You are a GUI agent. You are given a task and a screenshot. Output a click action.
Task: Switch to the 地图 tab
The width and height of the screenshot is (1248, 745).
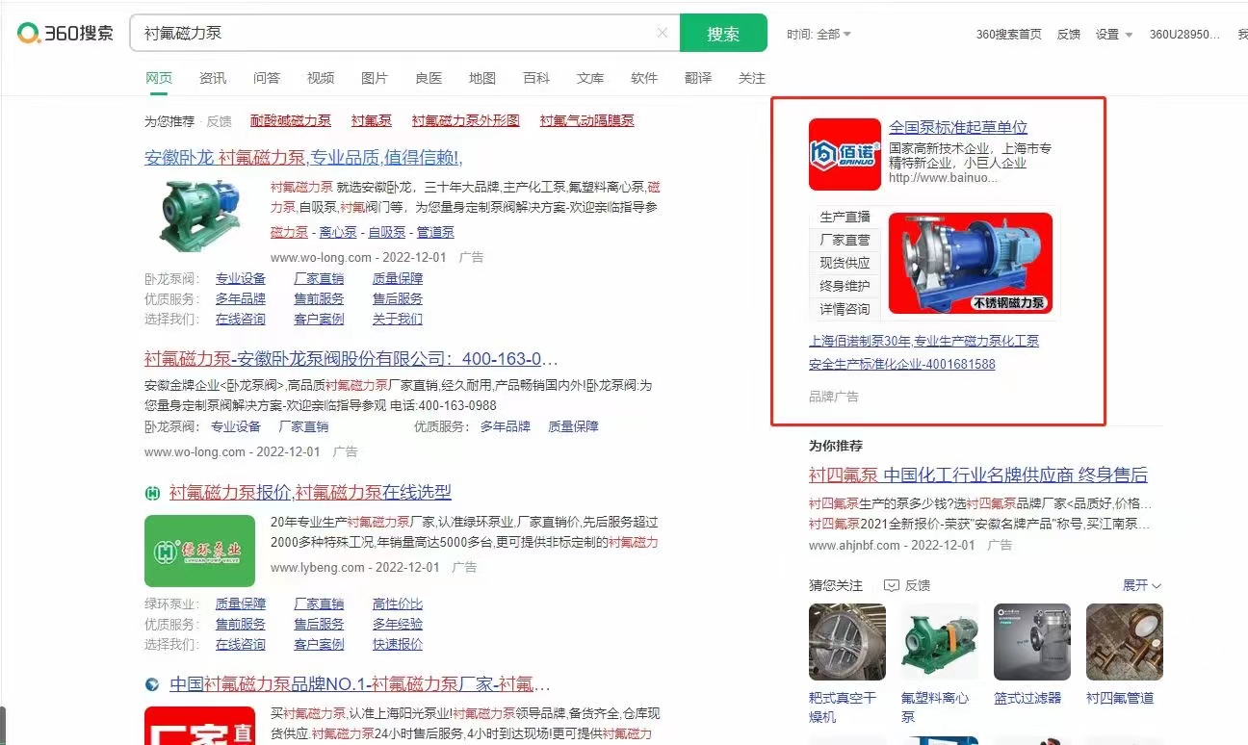click(x=482, y=78)
